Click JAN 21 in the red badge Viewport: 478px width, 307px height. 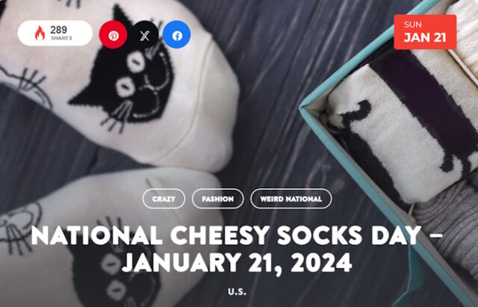click(x=425, y=37)
